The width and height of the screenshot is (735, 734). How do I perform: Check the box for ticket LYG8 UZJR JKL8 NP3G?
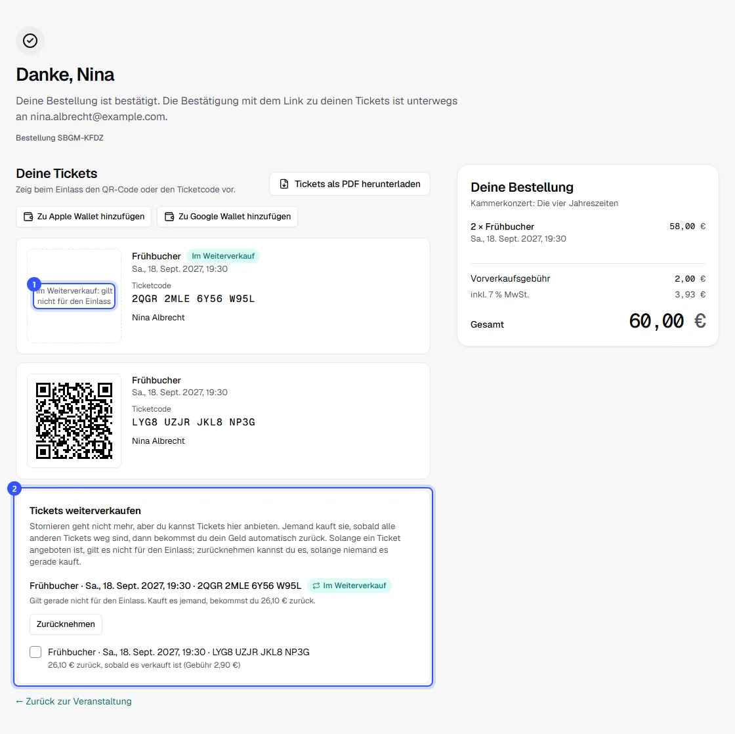pos(35,652)
